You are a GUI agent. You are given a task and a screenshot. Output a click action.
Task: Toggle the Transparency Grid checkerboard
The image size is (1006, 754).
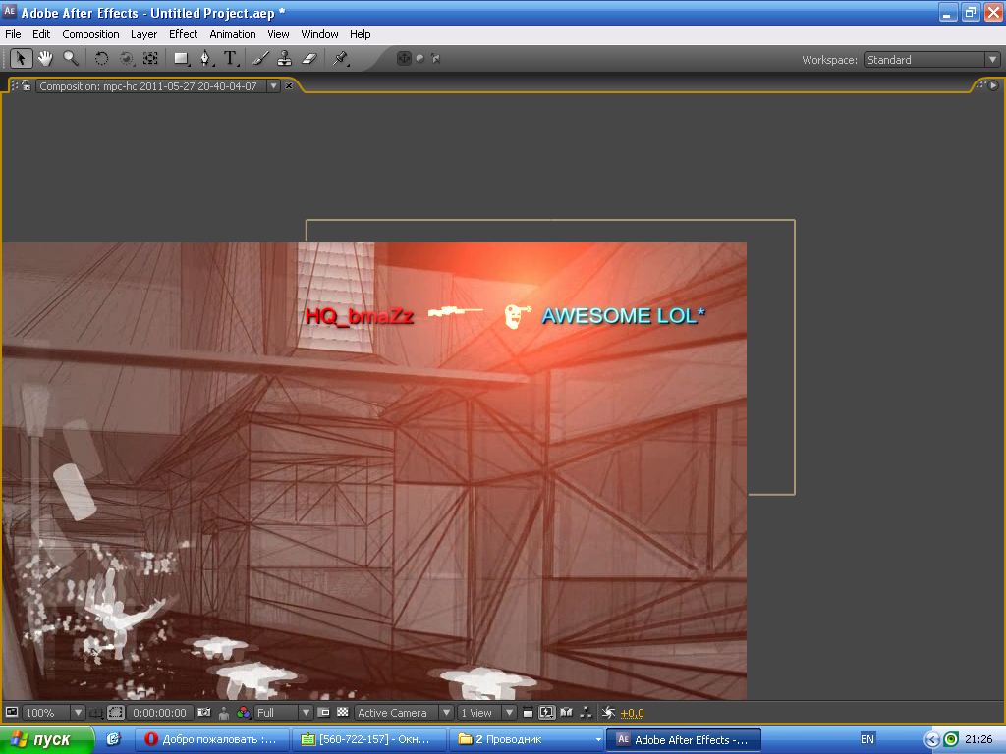coord(343,713)
